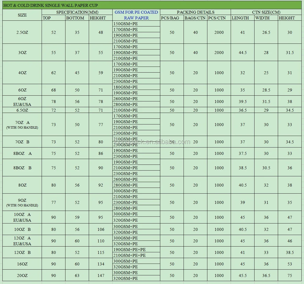Select PCS/CTN value '2000' for 2.5OZ

pos(219,32)
